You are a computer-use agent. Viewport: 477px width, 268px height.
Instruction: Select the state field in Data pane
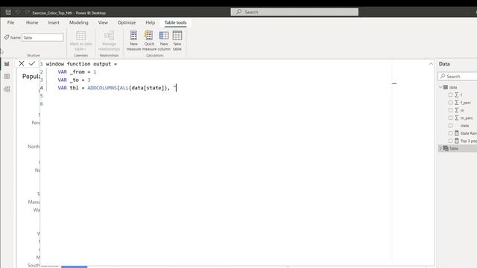pyautogui.click(x=464, y=126)
